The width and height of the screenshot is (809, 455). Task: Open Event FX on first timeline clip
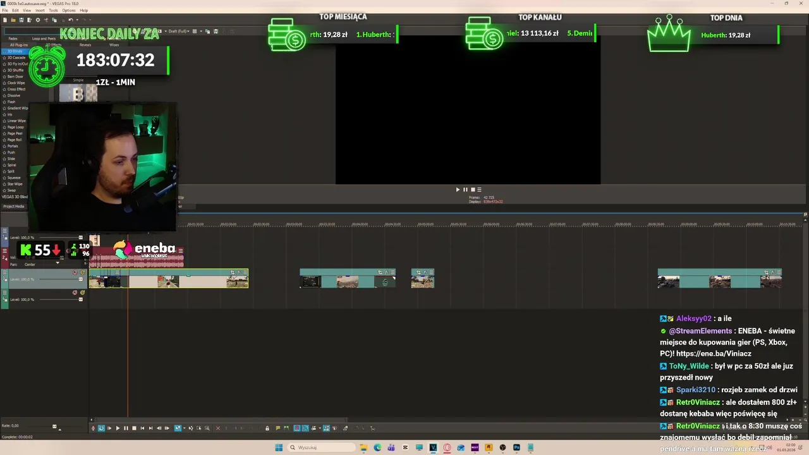tap(239, 272)
